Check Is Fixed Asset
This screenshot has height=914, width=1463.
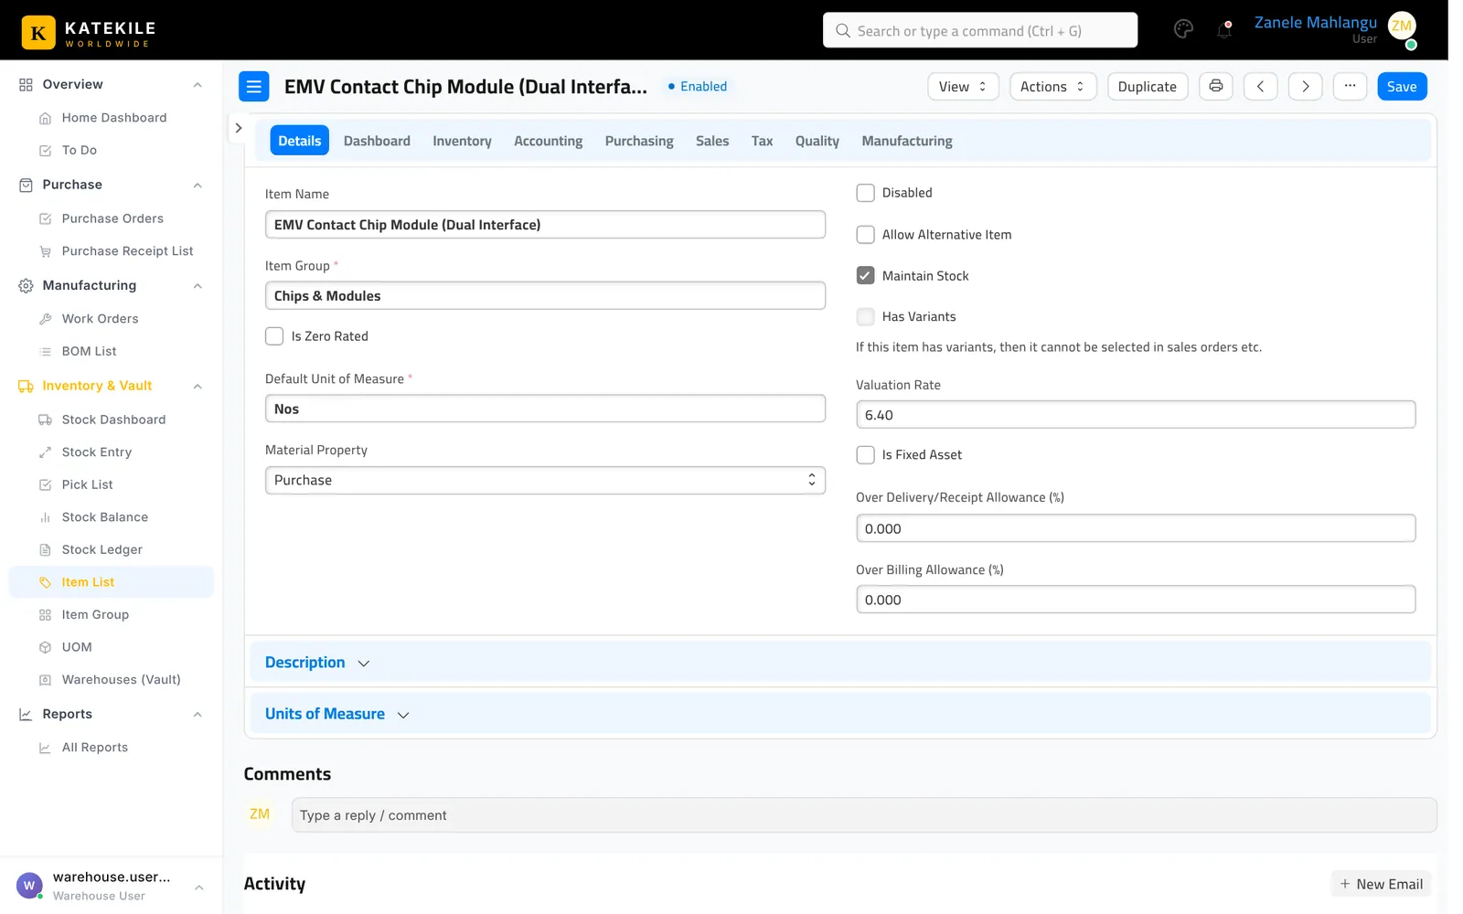(x=865, y=454)
